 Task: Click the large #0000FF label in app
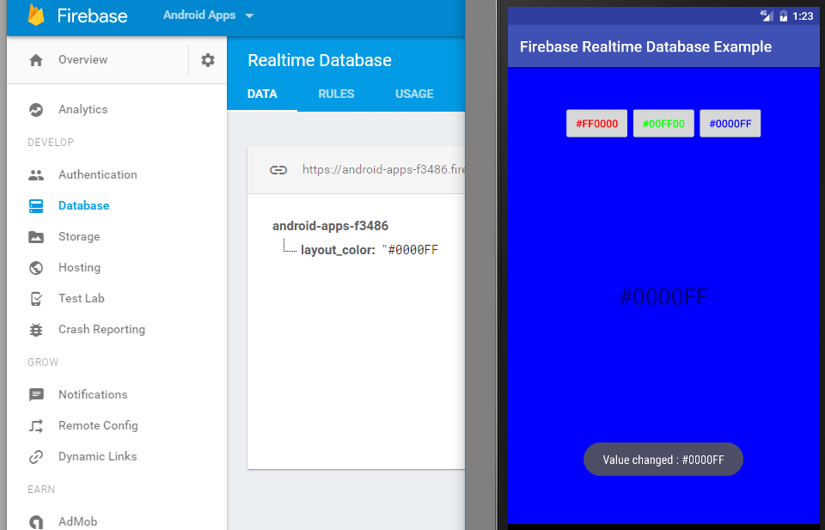[x=663, y=297]
